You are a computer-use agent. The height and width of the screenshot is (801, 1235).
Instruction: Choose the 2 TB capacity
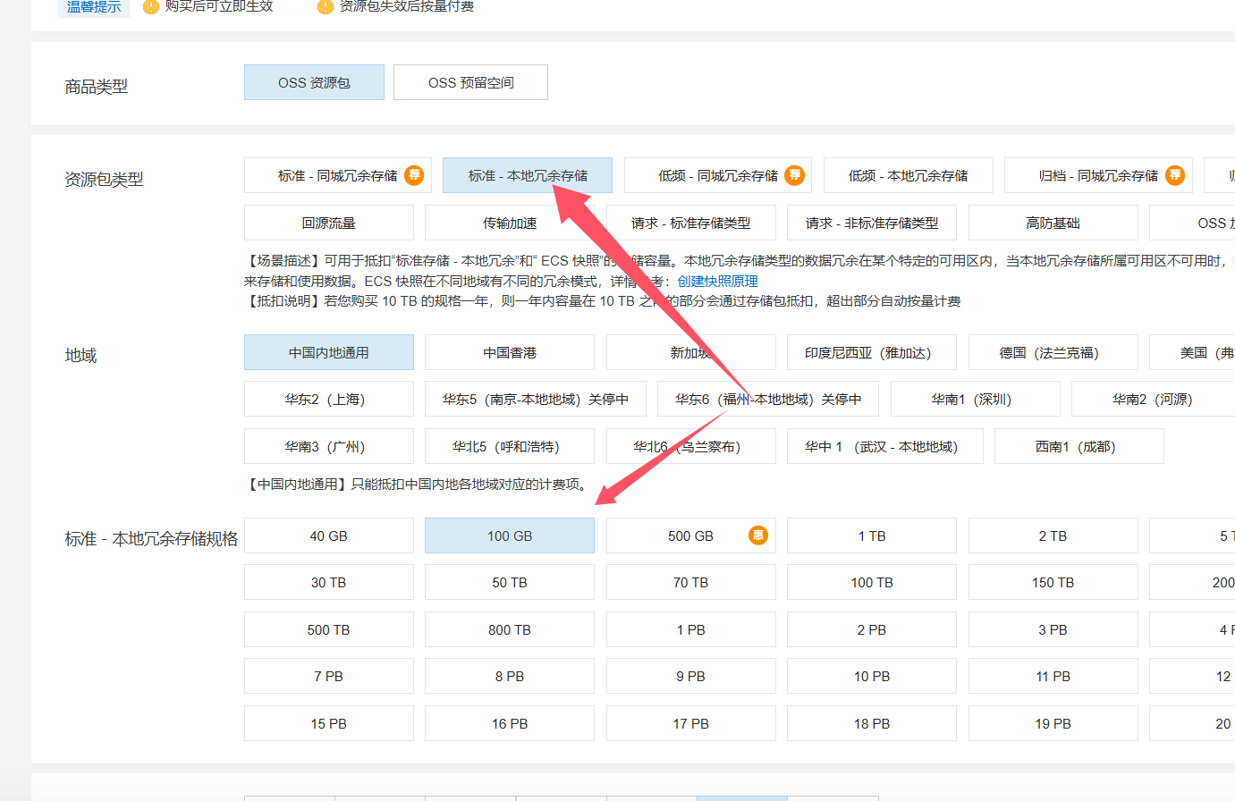point(1053,535)
